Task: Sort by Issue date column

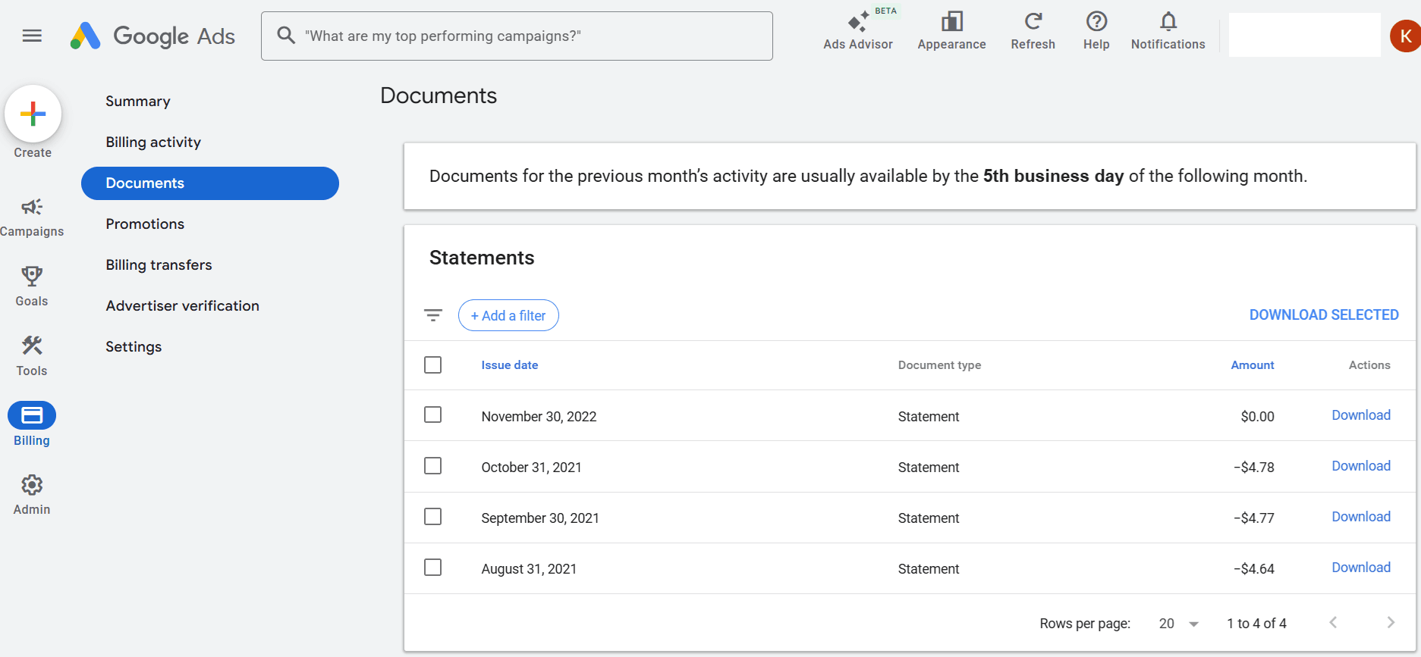Action: coord(510,365)
